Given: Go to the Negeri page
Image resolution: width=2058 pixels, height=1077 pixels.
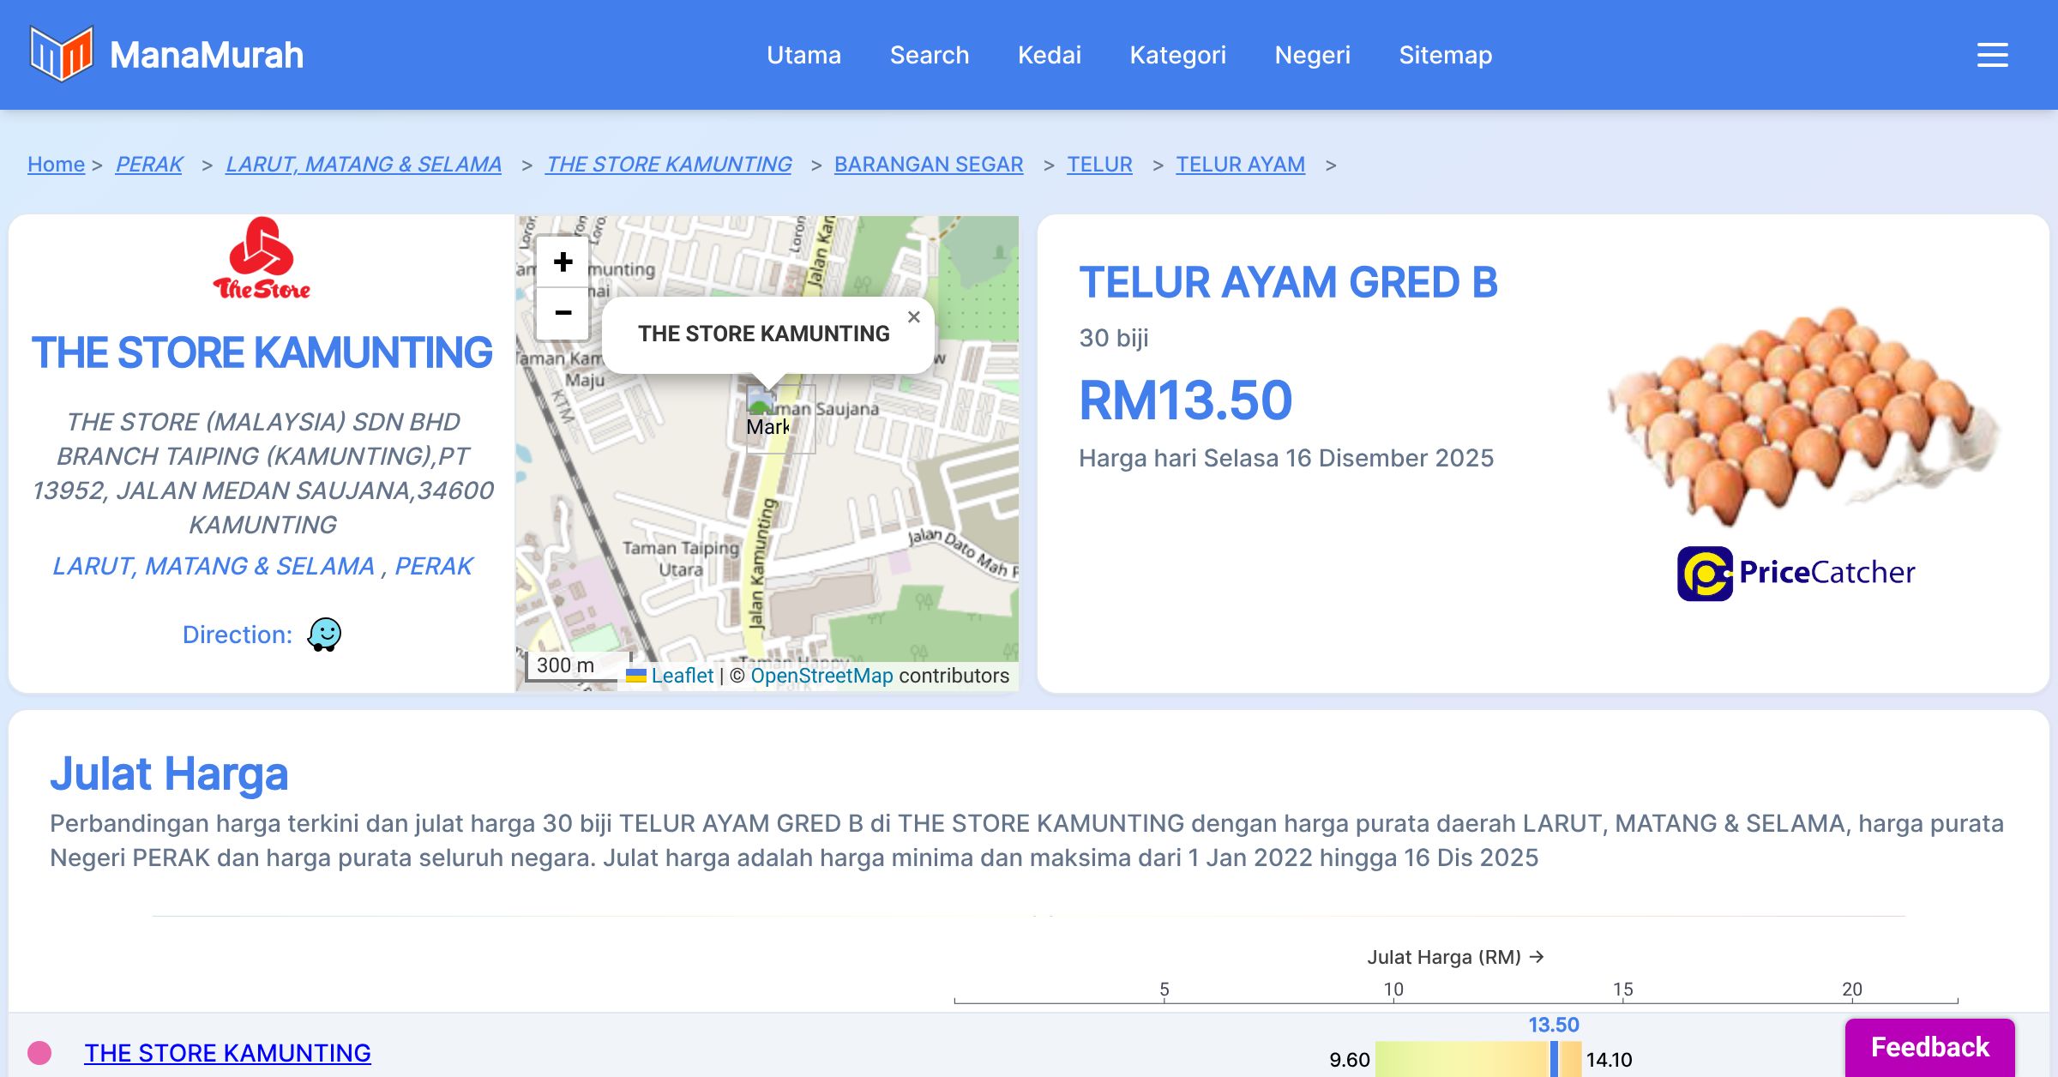Looking at the screenshot, I should click(1312, 55).
